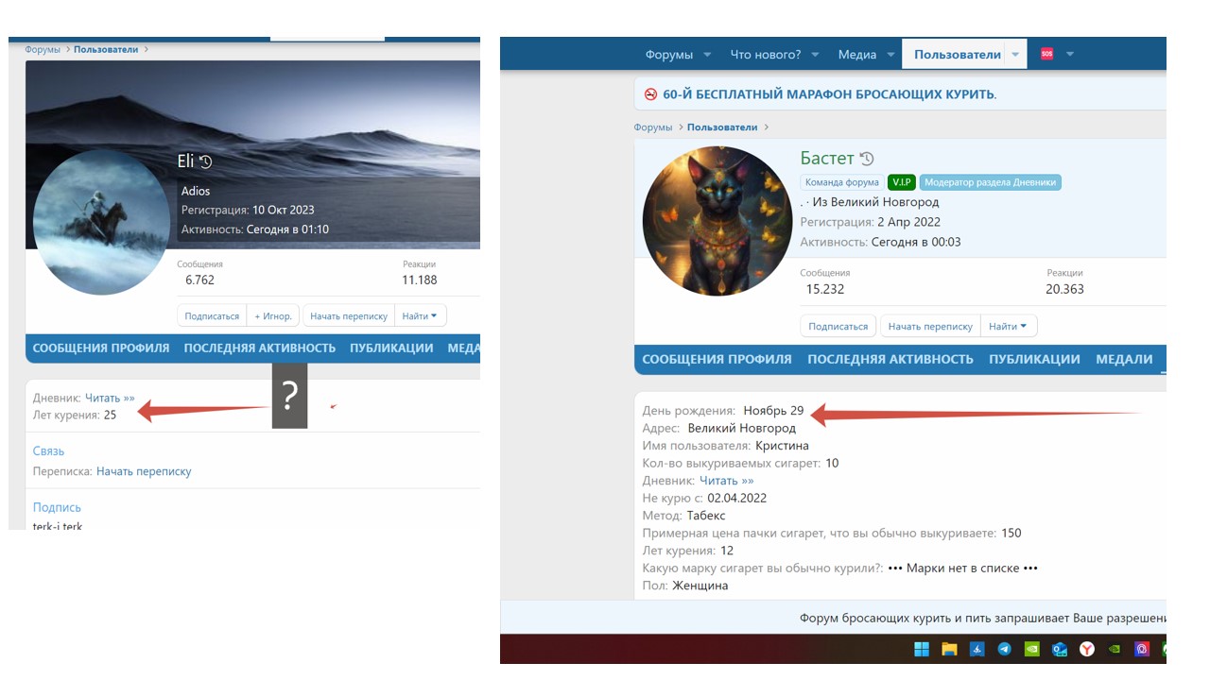1210x680 pixels.
Task: Expand the dropdown arrow next to SOS
Action: click(1070, 55)
